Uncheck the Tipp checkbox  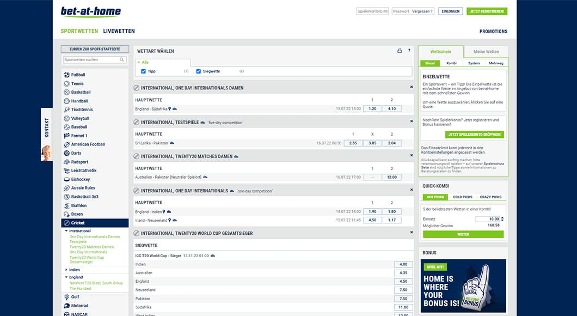(x=144, y=71)
